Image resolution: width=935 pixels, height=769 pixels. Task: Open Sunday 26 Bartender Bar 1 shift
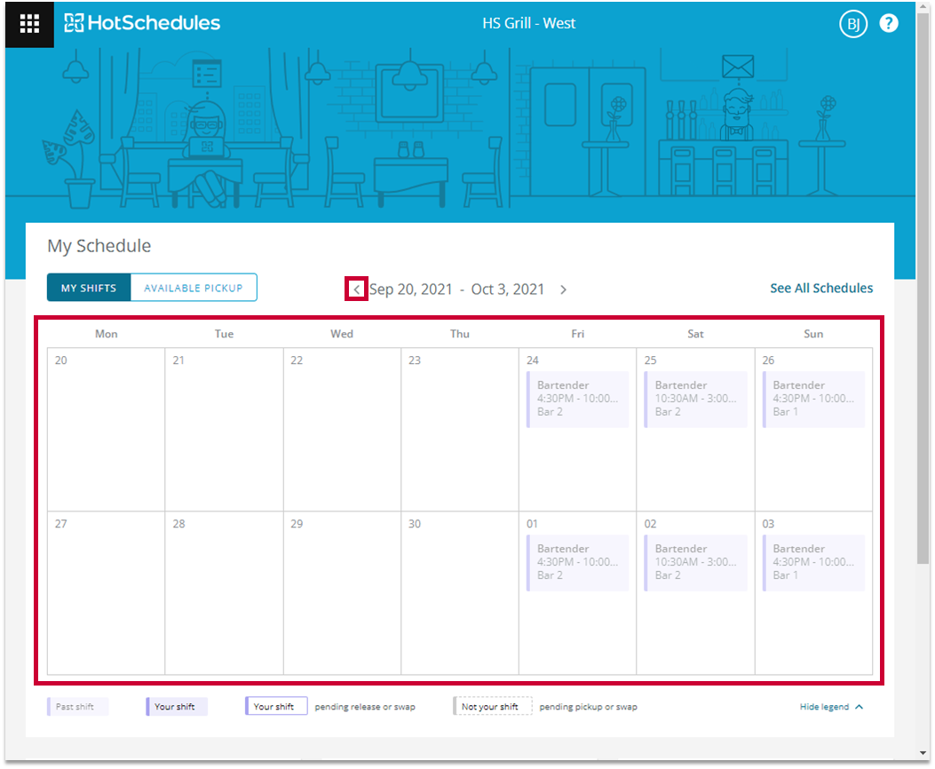click(813, 399)
